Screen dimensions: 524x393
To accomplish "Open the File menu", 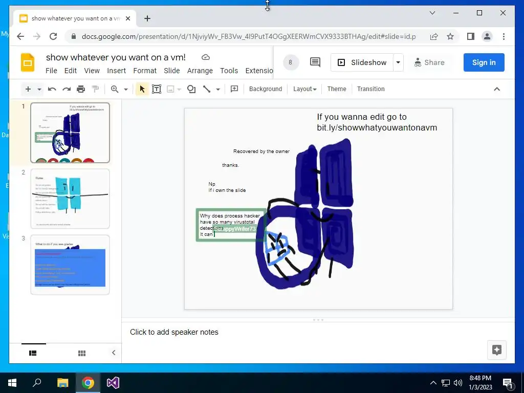I will [51, 71].
